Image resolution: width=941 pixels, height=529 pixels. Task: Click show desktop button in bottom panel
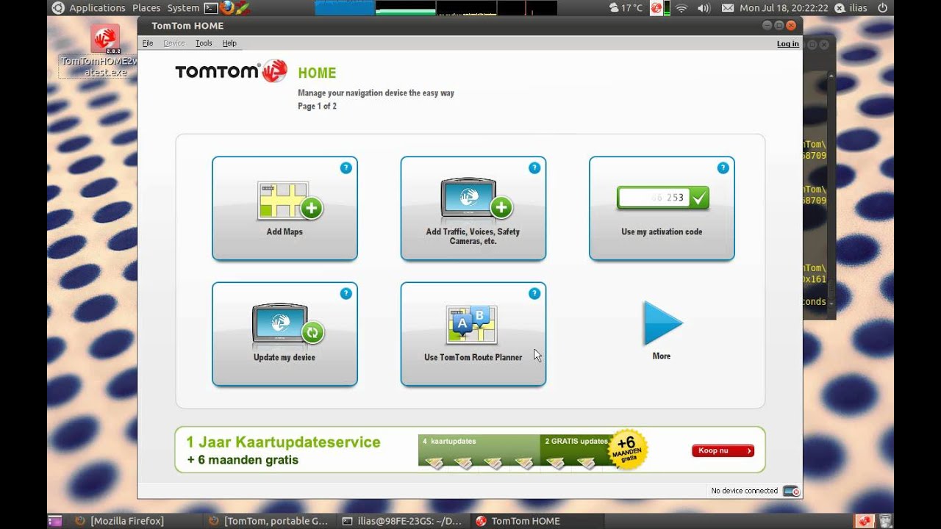pyautogui.click(x=55, y=521)
